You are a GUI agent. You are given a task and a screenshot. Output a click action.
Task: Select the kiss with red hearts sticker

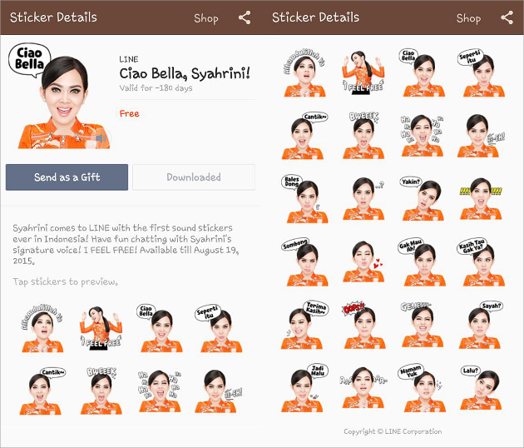(x=363, y=261)
